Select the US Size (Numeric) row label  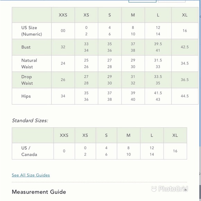[x=32, y=31]
